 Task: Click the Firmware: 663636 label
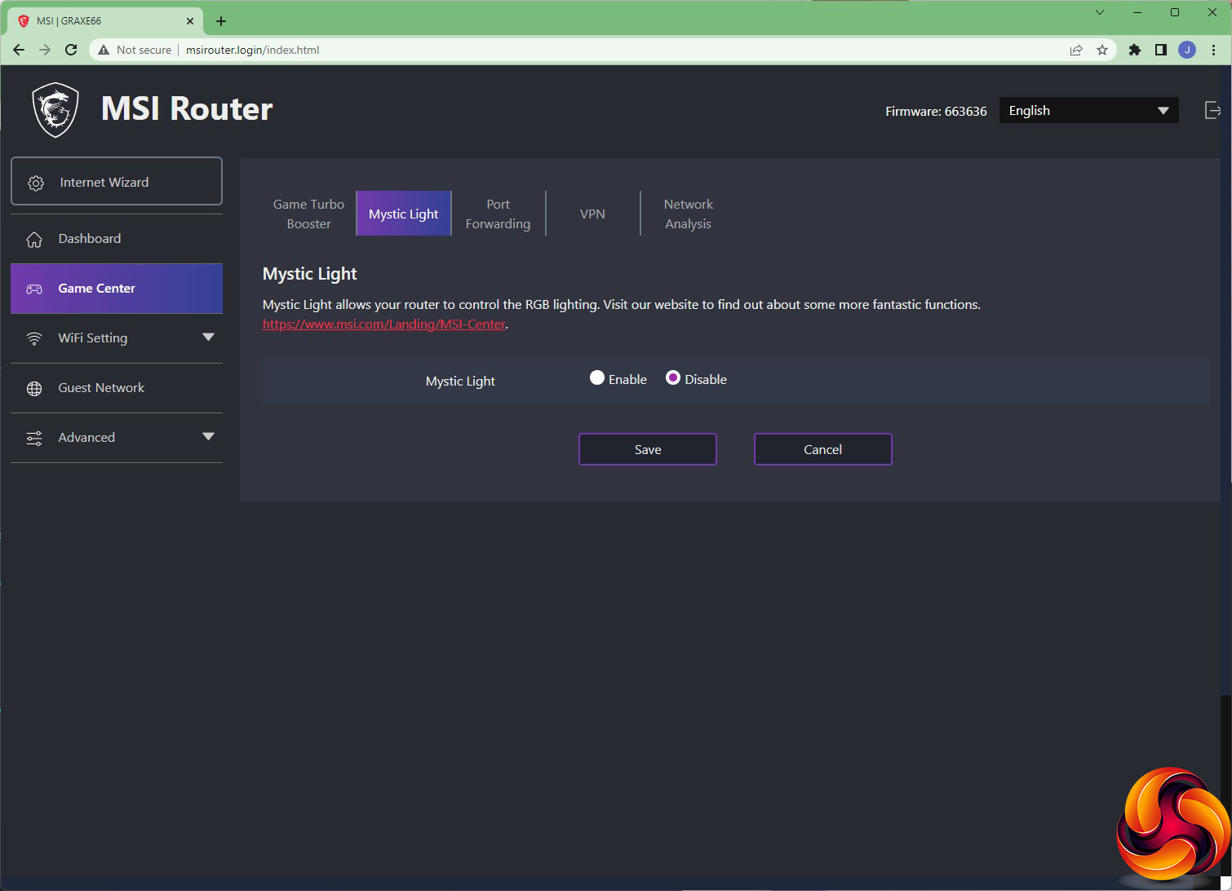tap(936, 112)
